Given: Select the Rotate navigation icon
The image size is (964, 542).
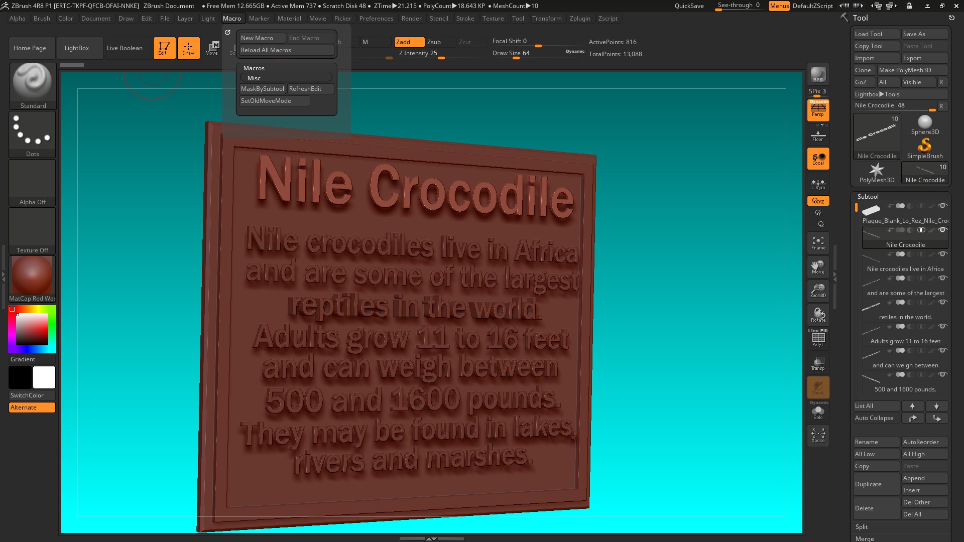Looking at the screenshot, I should [818, 315].
